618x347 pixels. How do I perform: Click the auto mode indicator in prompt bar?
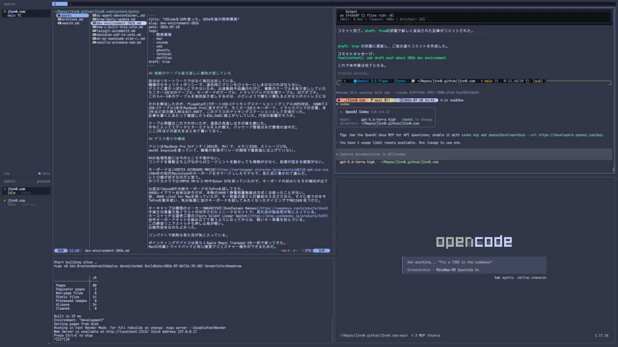click(400, 81)
